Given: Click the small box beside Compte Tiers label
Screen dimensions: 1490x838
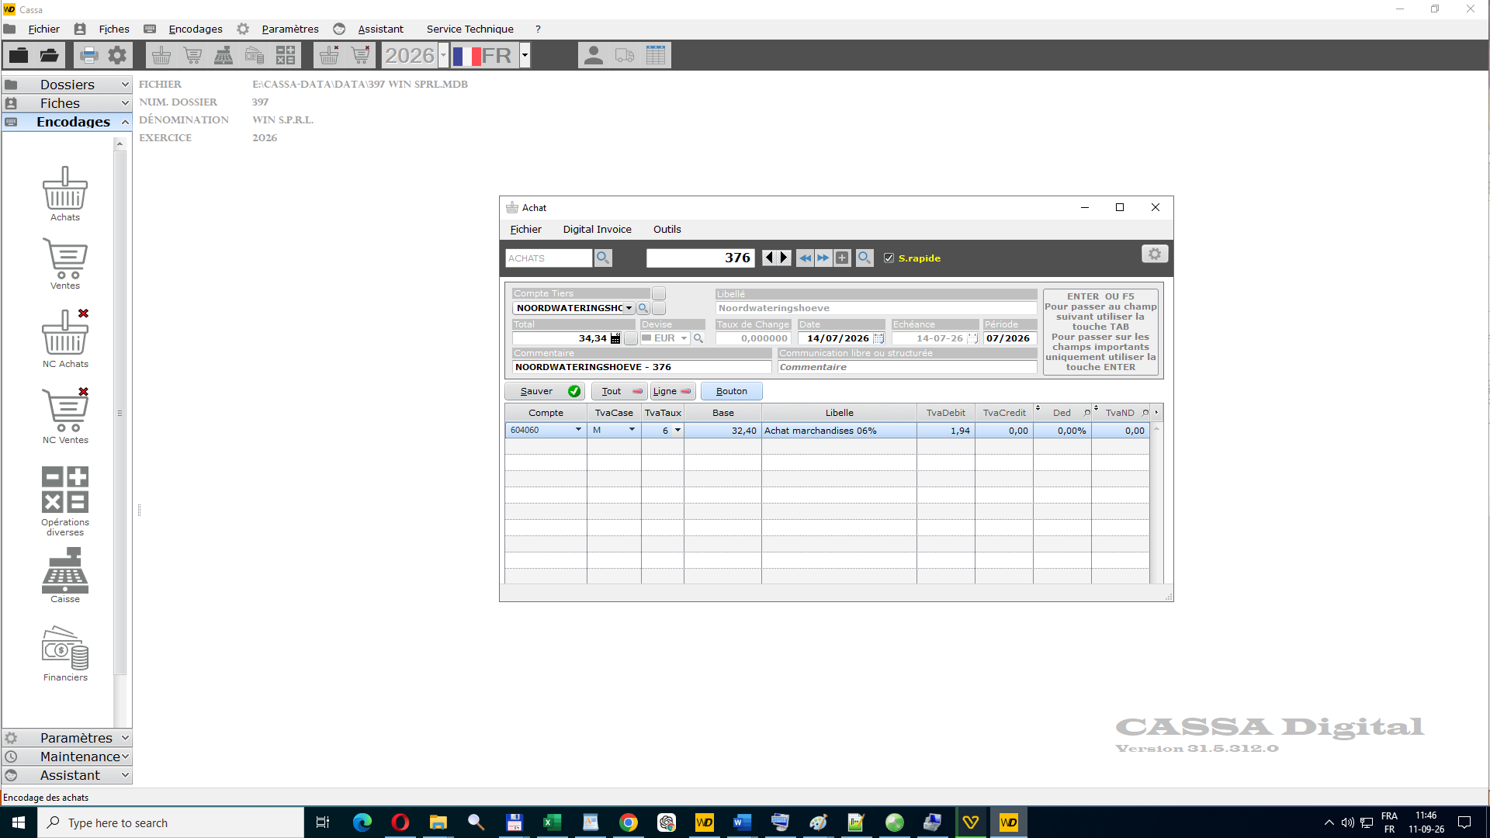Looking at the screenshot, I should click(x=659, y=293).
